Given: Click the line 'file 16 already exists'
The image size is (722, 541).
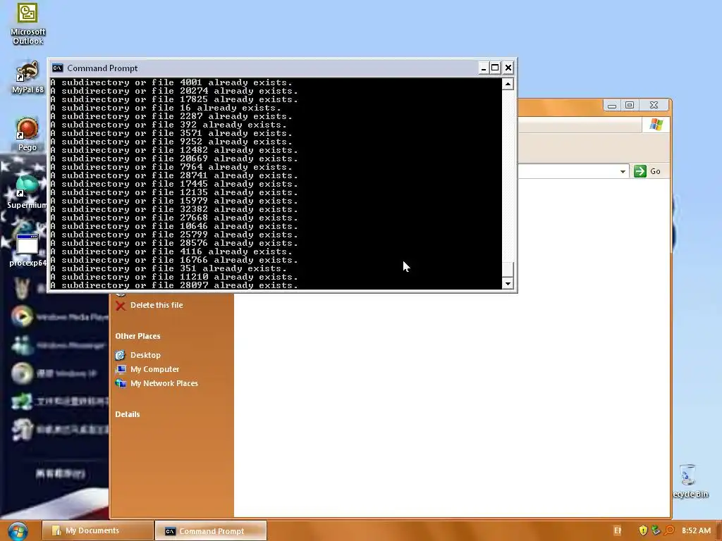Looking at the screenshot, I should (166, 108).
